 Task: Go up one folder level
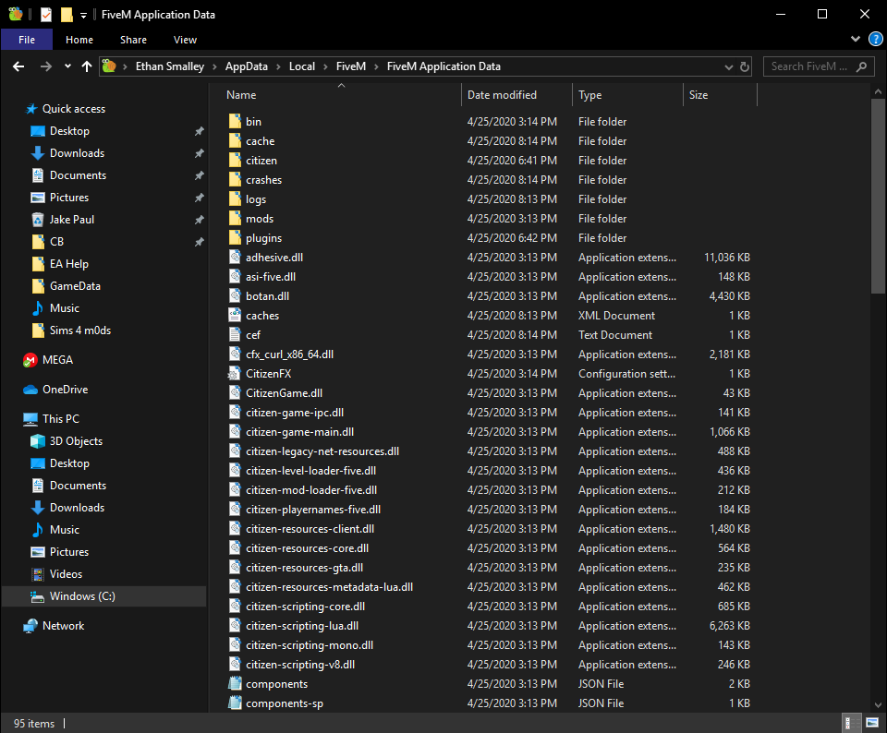pos(87,66)
